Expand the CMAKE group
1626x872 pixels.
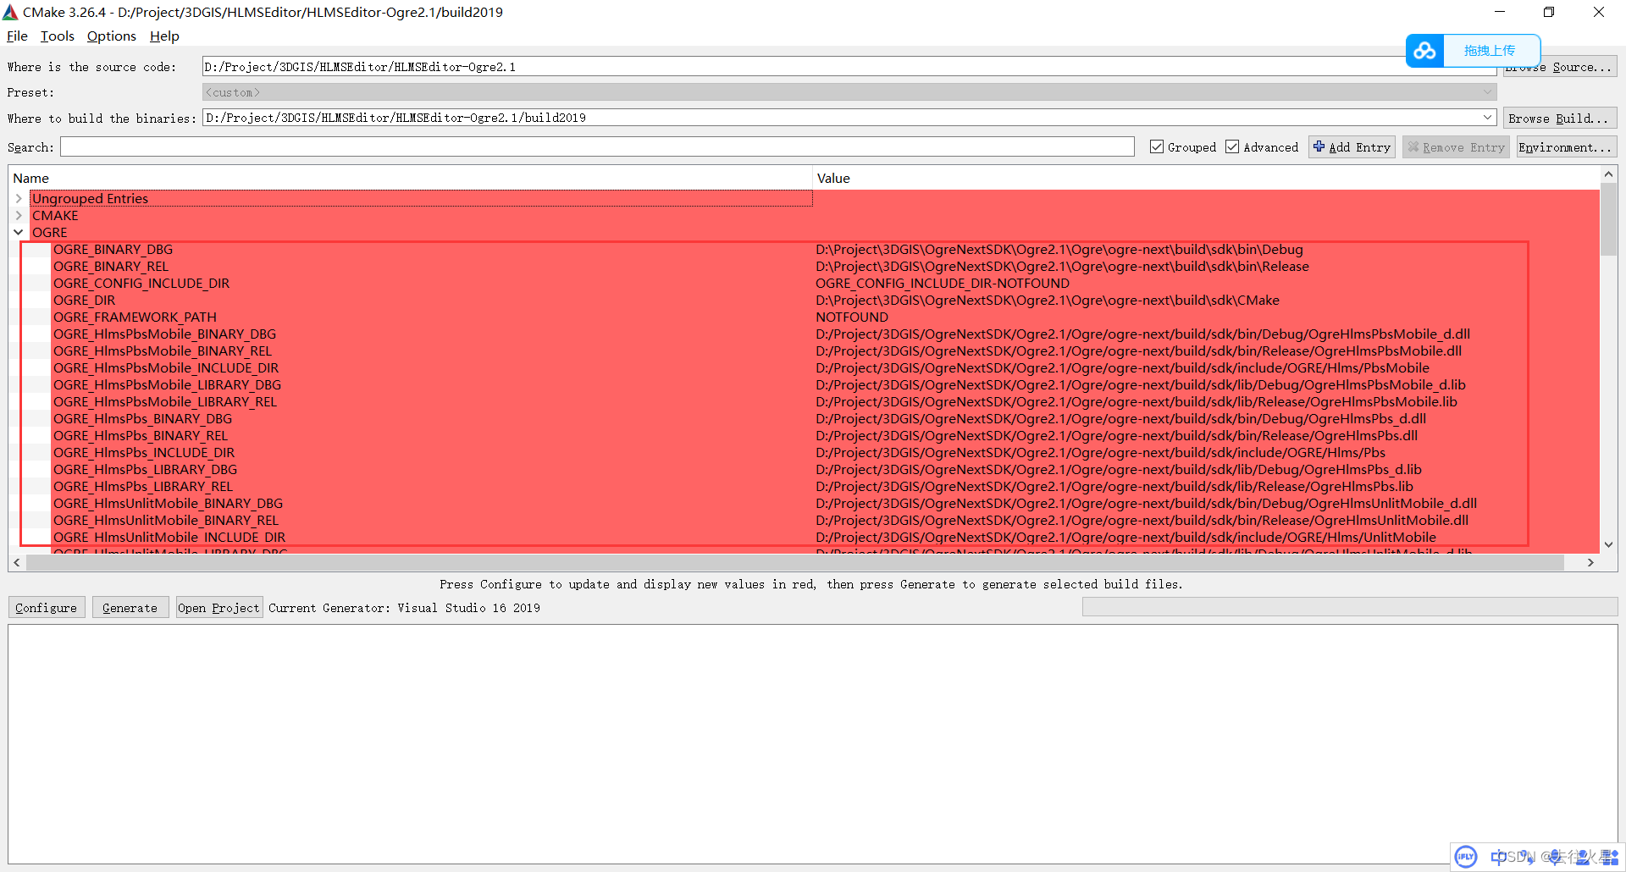19,215
